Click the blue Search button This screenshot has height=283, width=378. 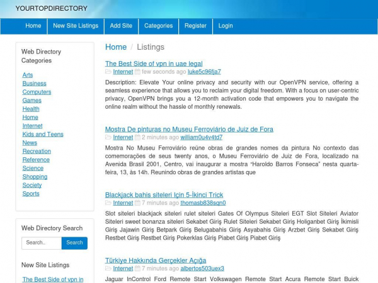(74, 243)
